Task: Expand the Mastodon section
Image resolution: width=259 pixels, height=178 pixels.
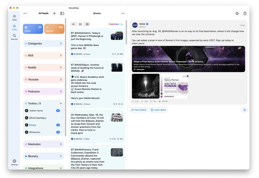Action: [x=43, y=144]
